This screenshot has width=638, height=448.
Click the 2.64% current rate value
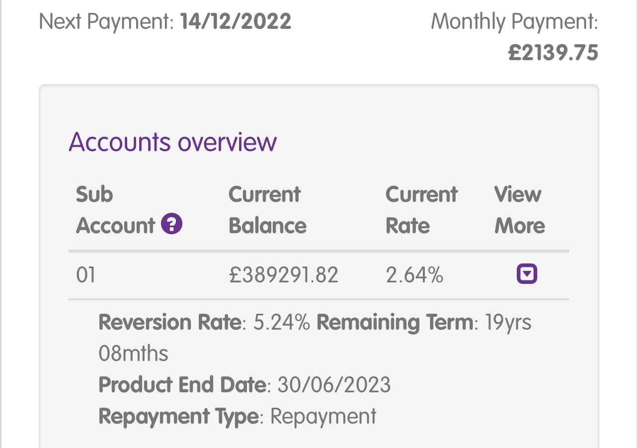coord(414,275)
